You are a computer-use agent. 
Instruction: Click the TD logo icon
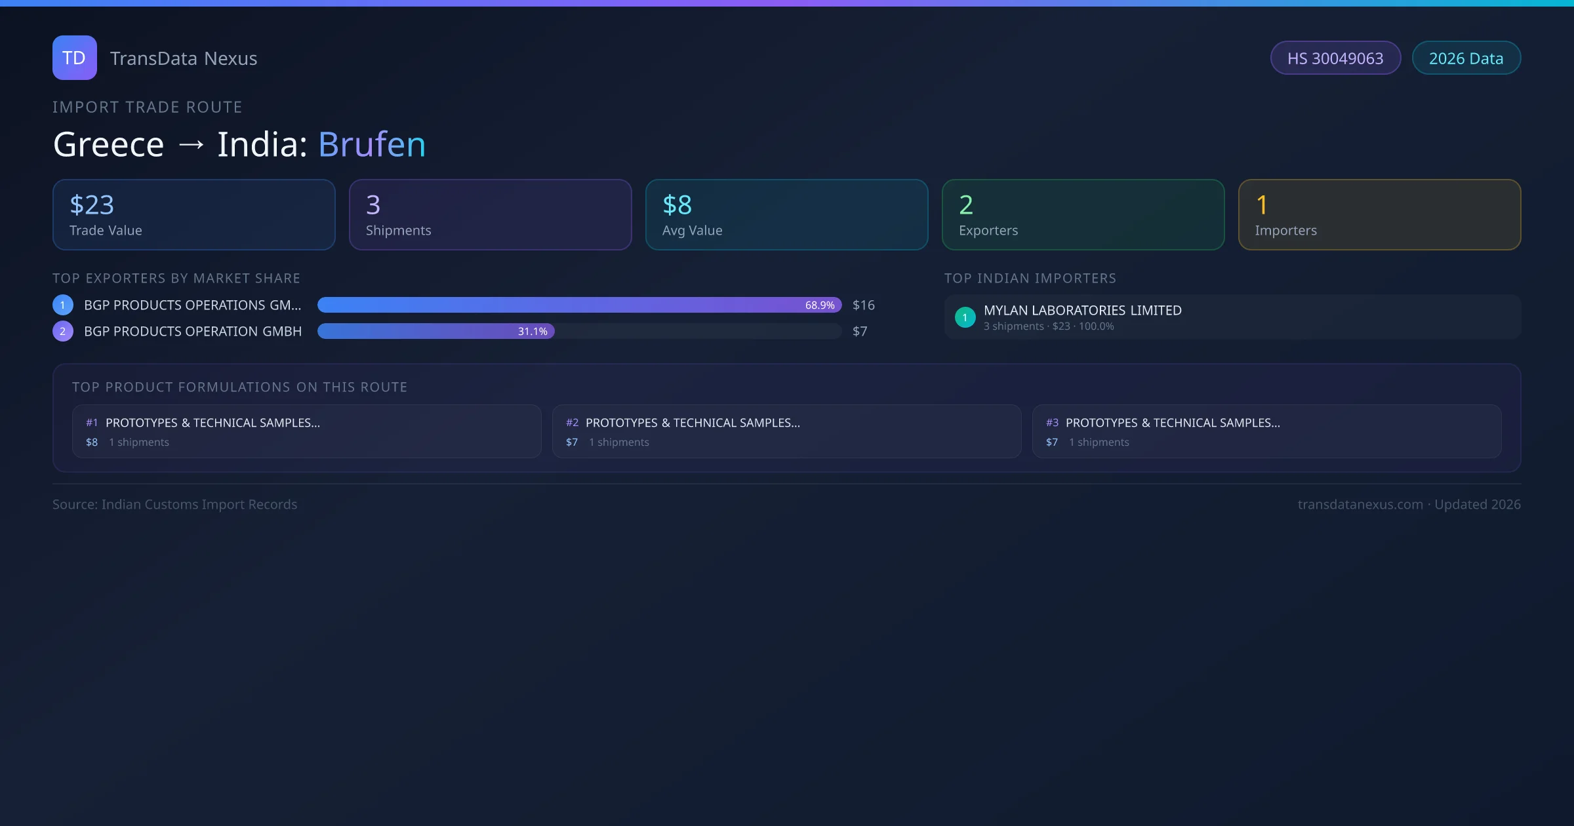coord(74,58)
